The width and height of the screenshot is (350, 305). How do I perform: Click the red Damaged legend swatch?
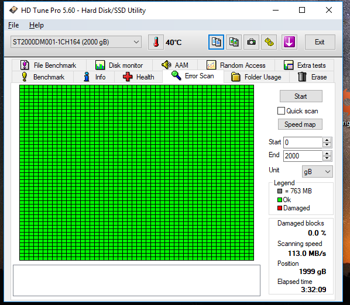280,208
